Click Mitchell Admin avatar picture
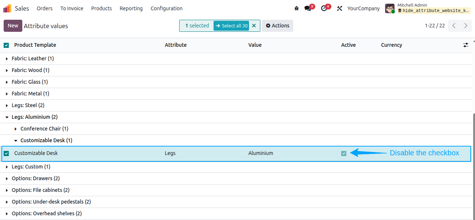 [x=390, y=8]
